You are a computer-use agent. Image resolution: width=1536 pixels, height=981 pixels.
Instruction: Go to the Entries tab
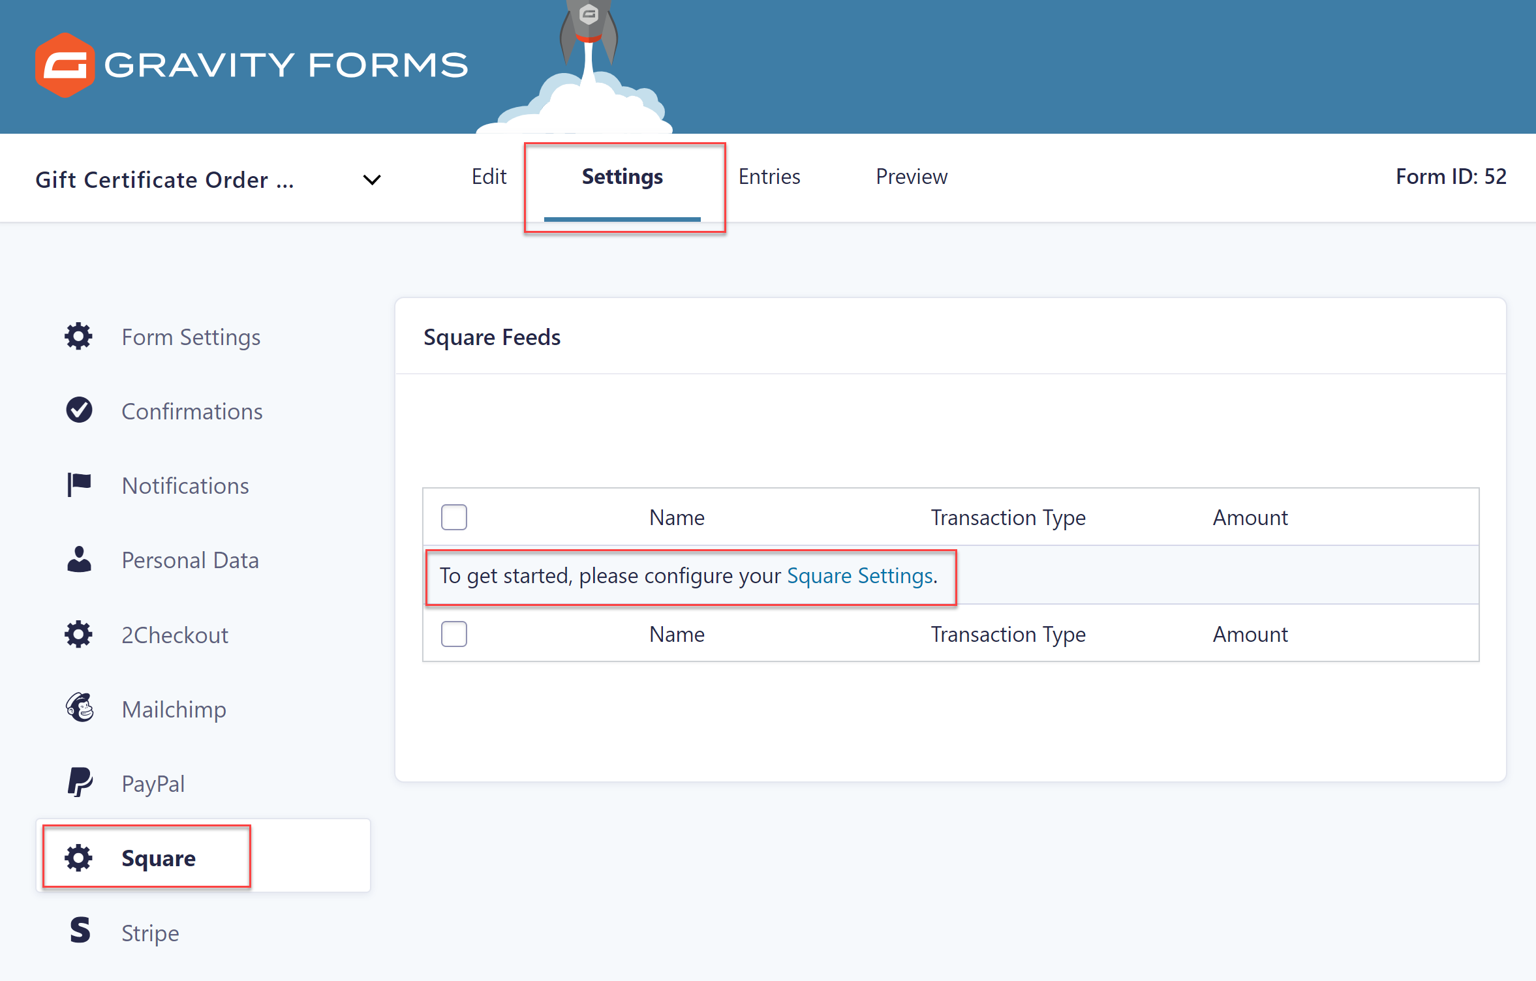[x=769, y=177]
